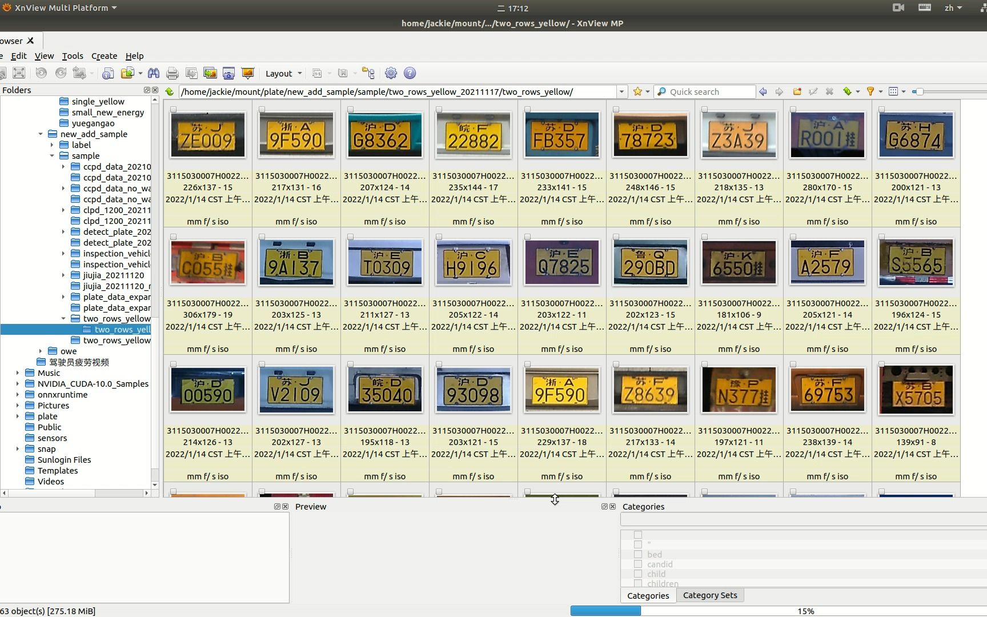
Task: Click the Open folder toolbar icon
Action: 127,73
